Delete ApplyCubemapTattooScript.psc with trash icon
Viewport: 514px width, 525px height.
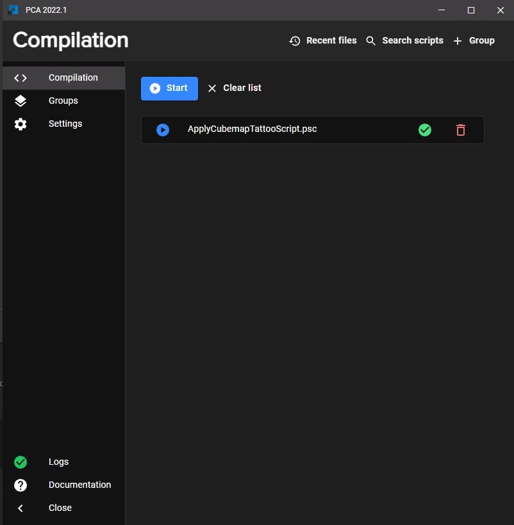click(461, 130)
